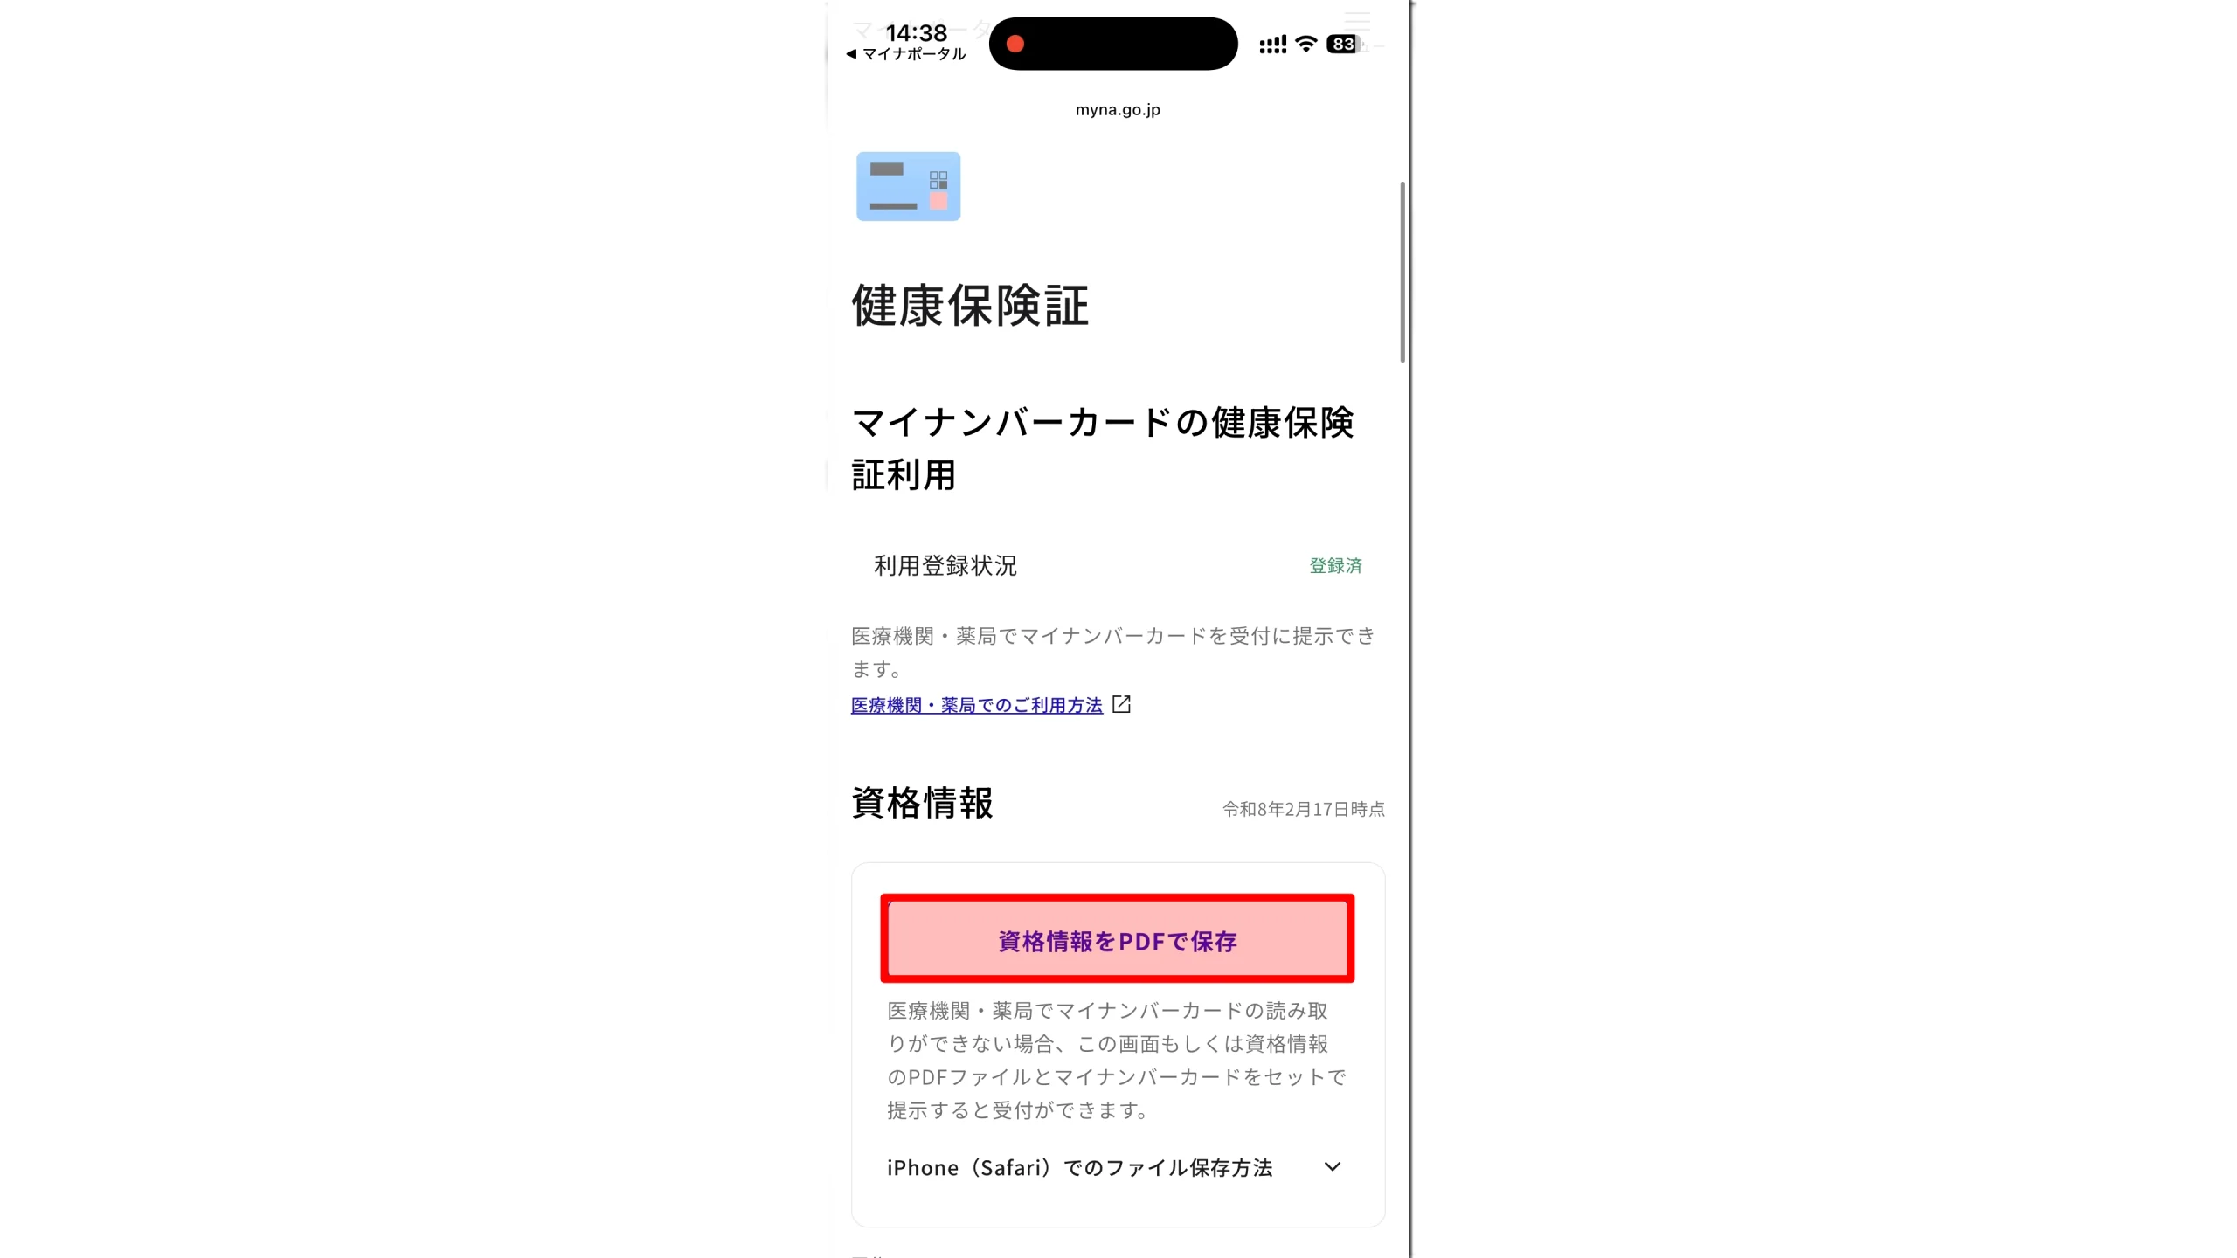Viewport: 2237px width, 1258px height.
Task: Click the page scrollbar thumb
Action: pyautogui.click(x=1402, y=272)
